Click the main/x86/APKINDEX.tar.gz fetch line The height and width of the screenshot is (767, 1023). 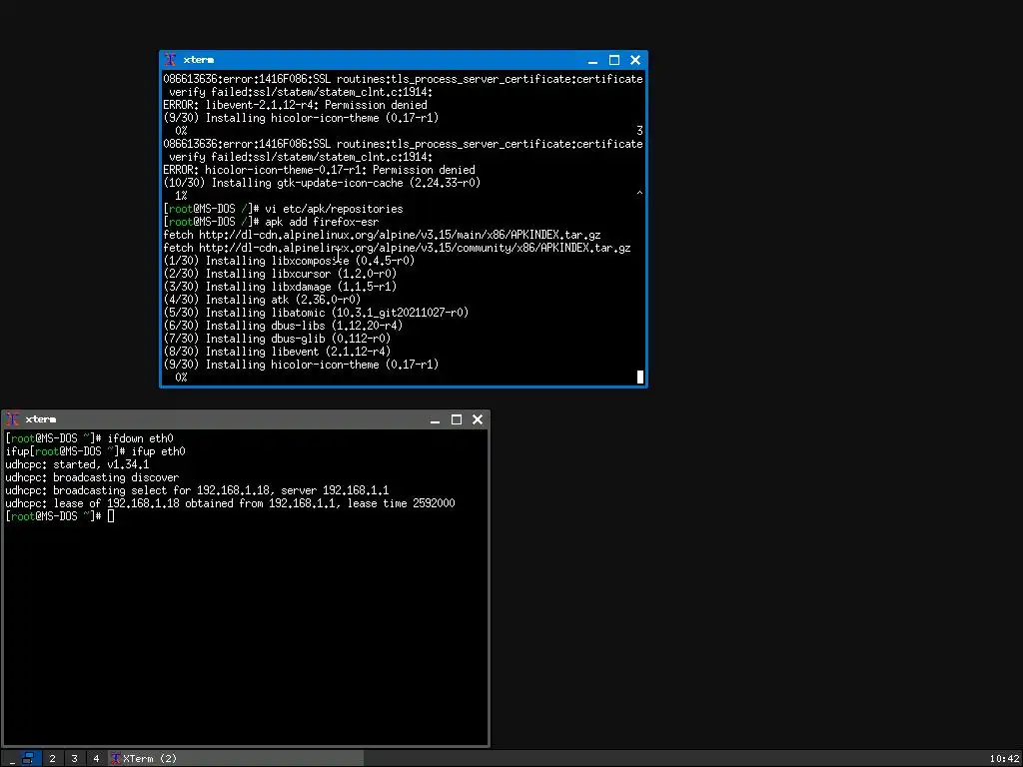click(382, 235)
